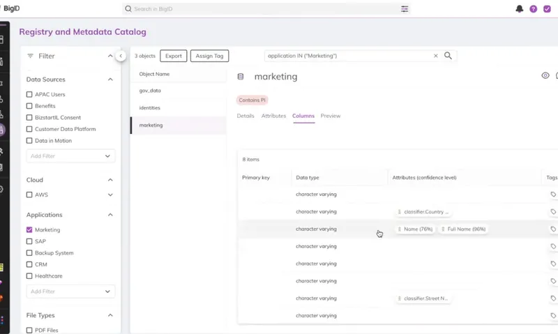Open Add Filter dropdown under Data Sources
The image size is (558, 334).
pyautogui.click(x=70, y=156)
